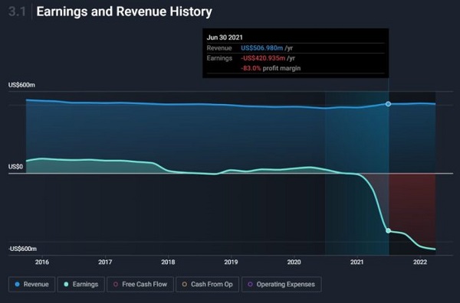460x303 pixels.
Task: Select the 2021 x-axis label
Action: (357, 262)
